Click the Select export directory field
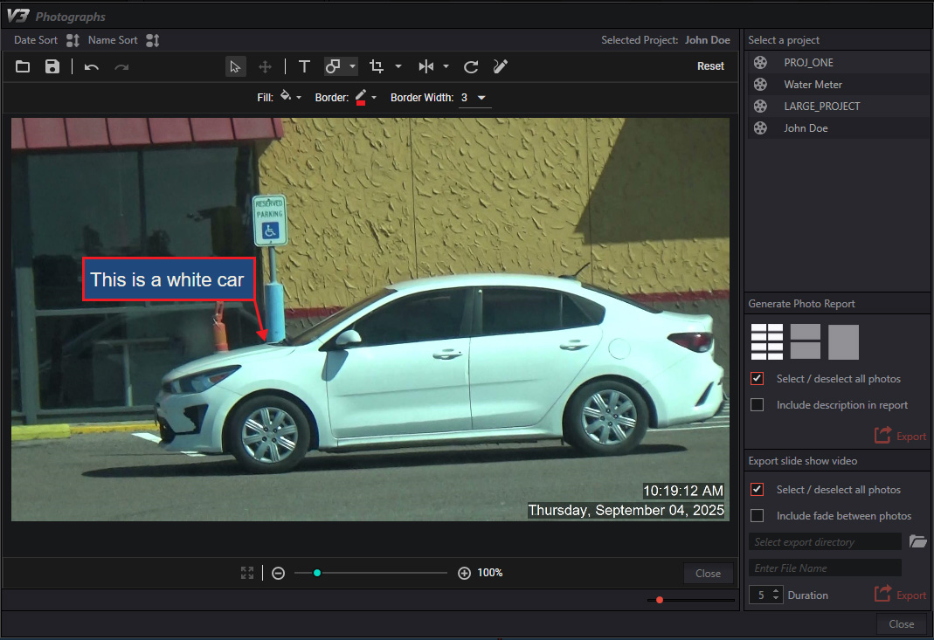This screenshot has height=640, width=934. point(825,541)
